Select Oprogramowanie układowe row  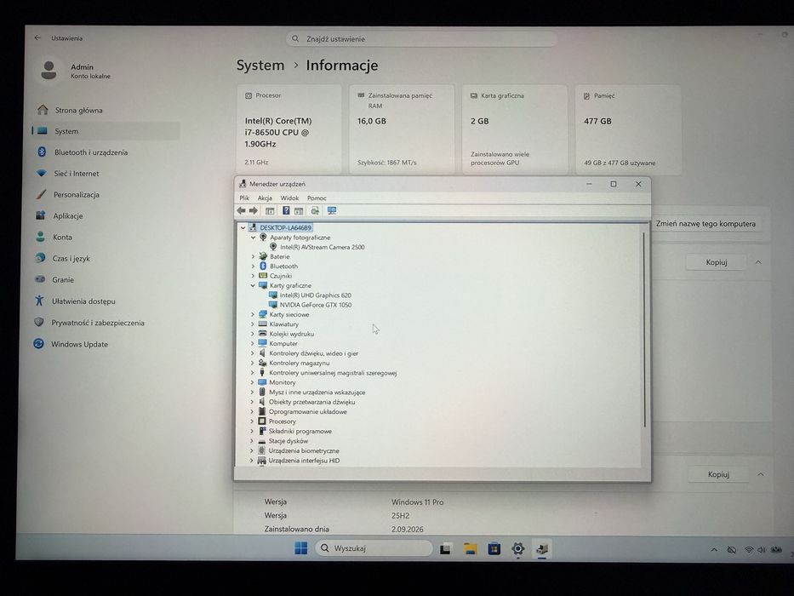pos(307,411)
